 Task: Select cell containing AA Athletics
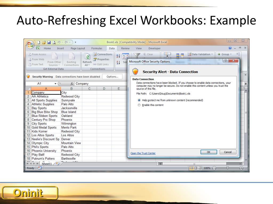[x=46, y=96]
